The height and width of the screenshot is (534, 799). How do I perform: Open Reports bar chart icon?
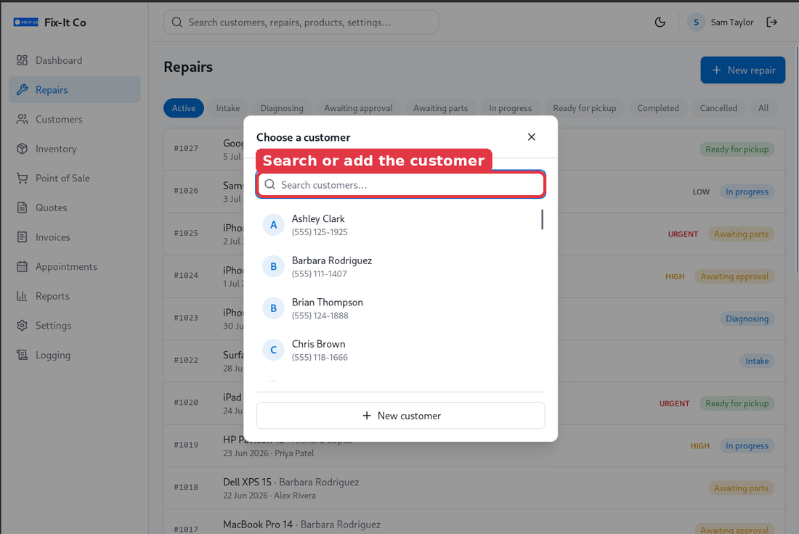click(22, 296)
